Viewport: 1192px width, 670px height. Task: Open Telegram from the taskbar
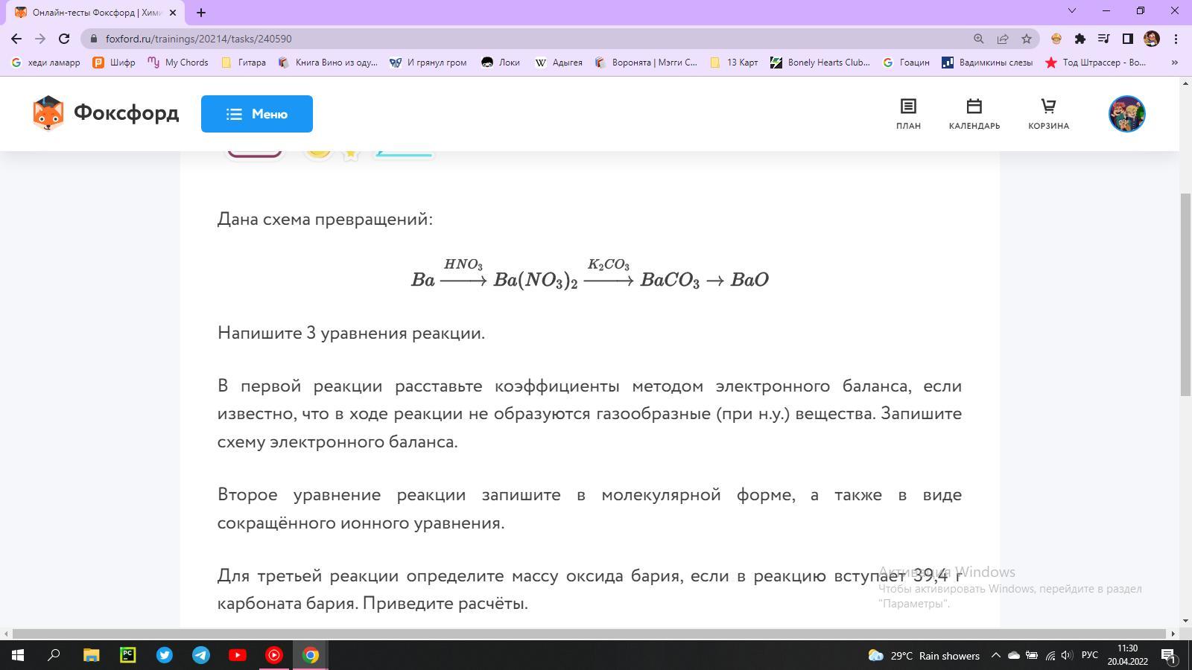pos(201,655)
